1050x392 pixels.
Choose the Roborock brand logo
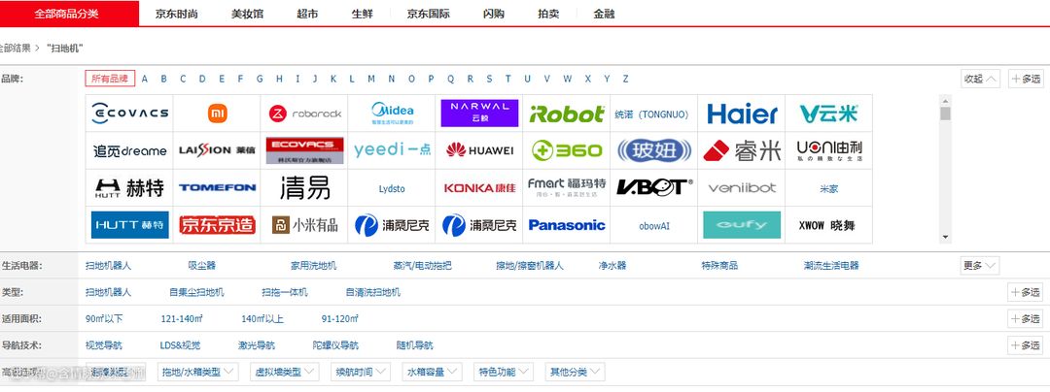(x=304, y=114)
